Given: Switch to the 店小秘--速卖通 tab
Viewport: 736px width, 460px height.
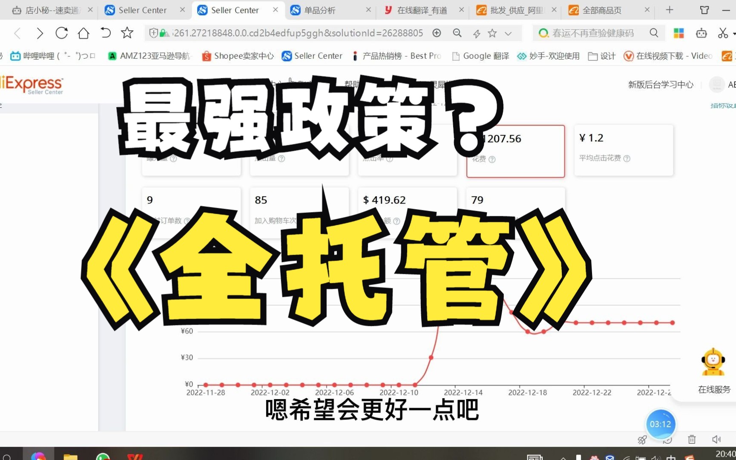Looking at the screenshot, I should click(52, 10).
